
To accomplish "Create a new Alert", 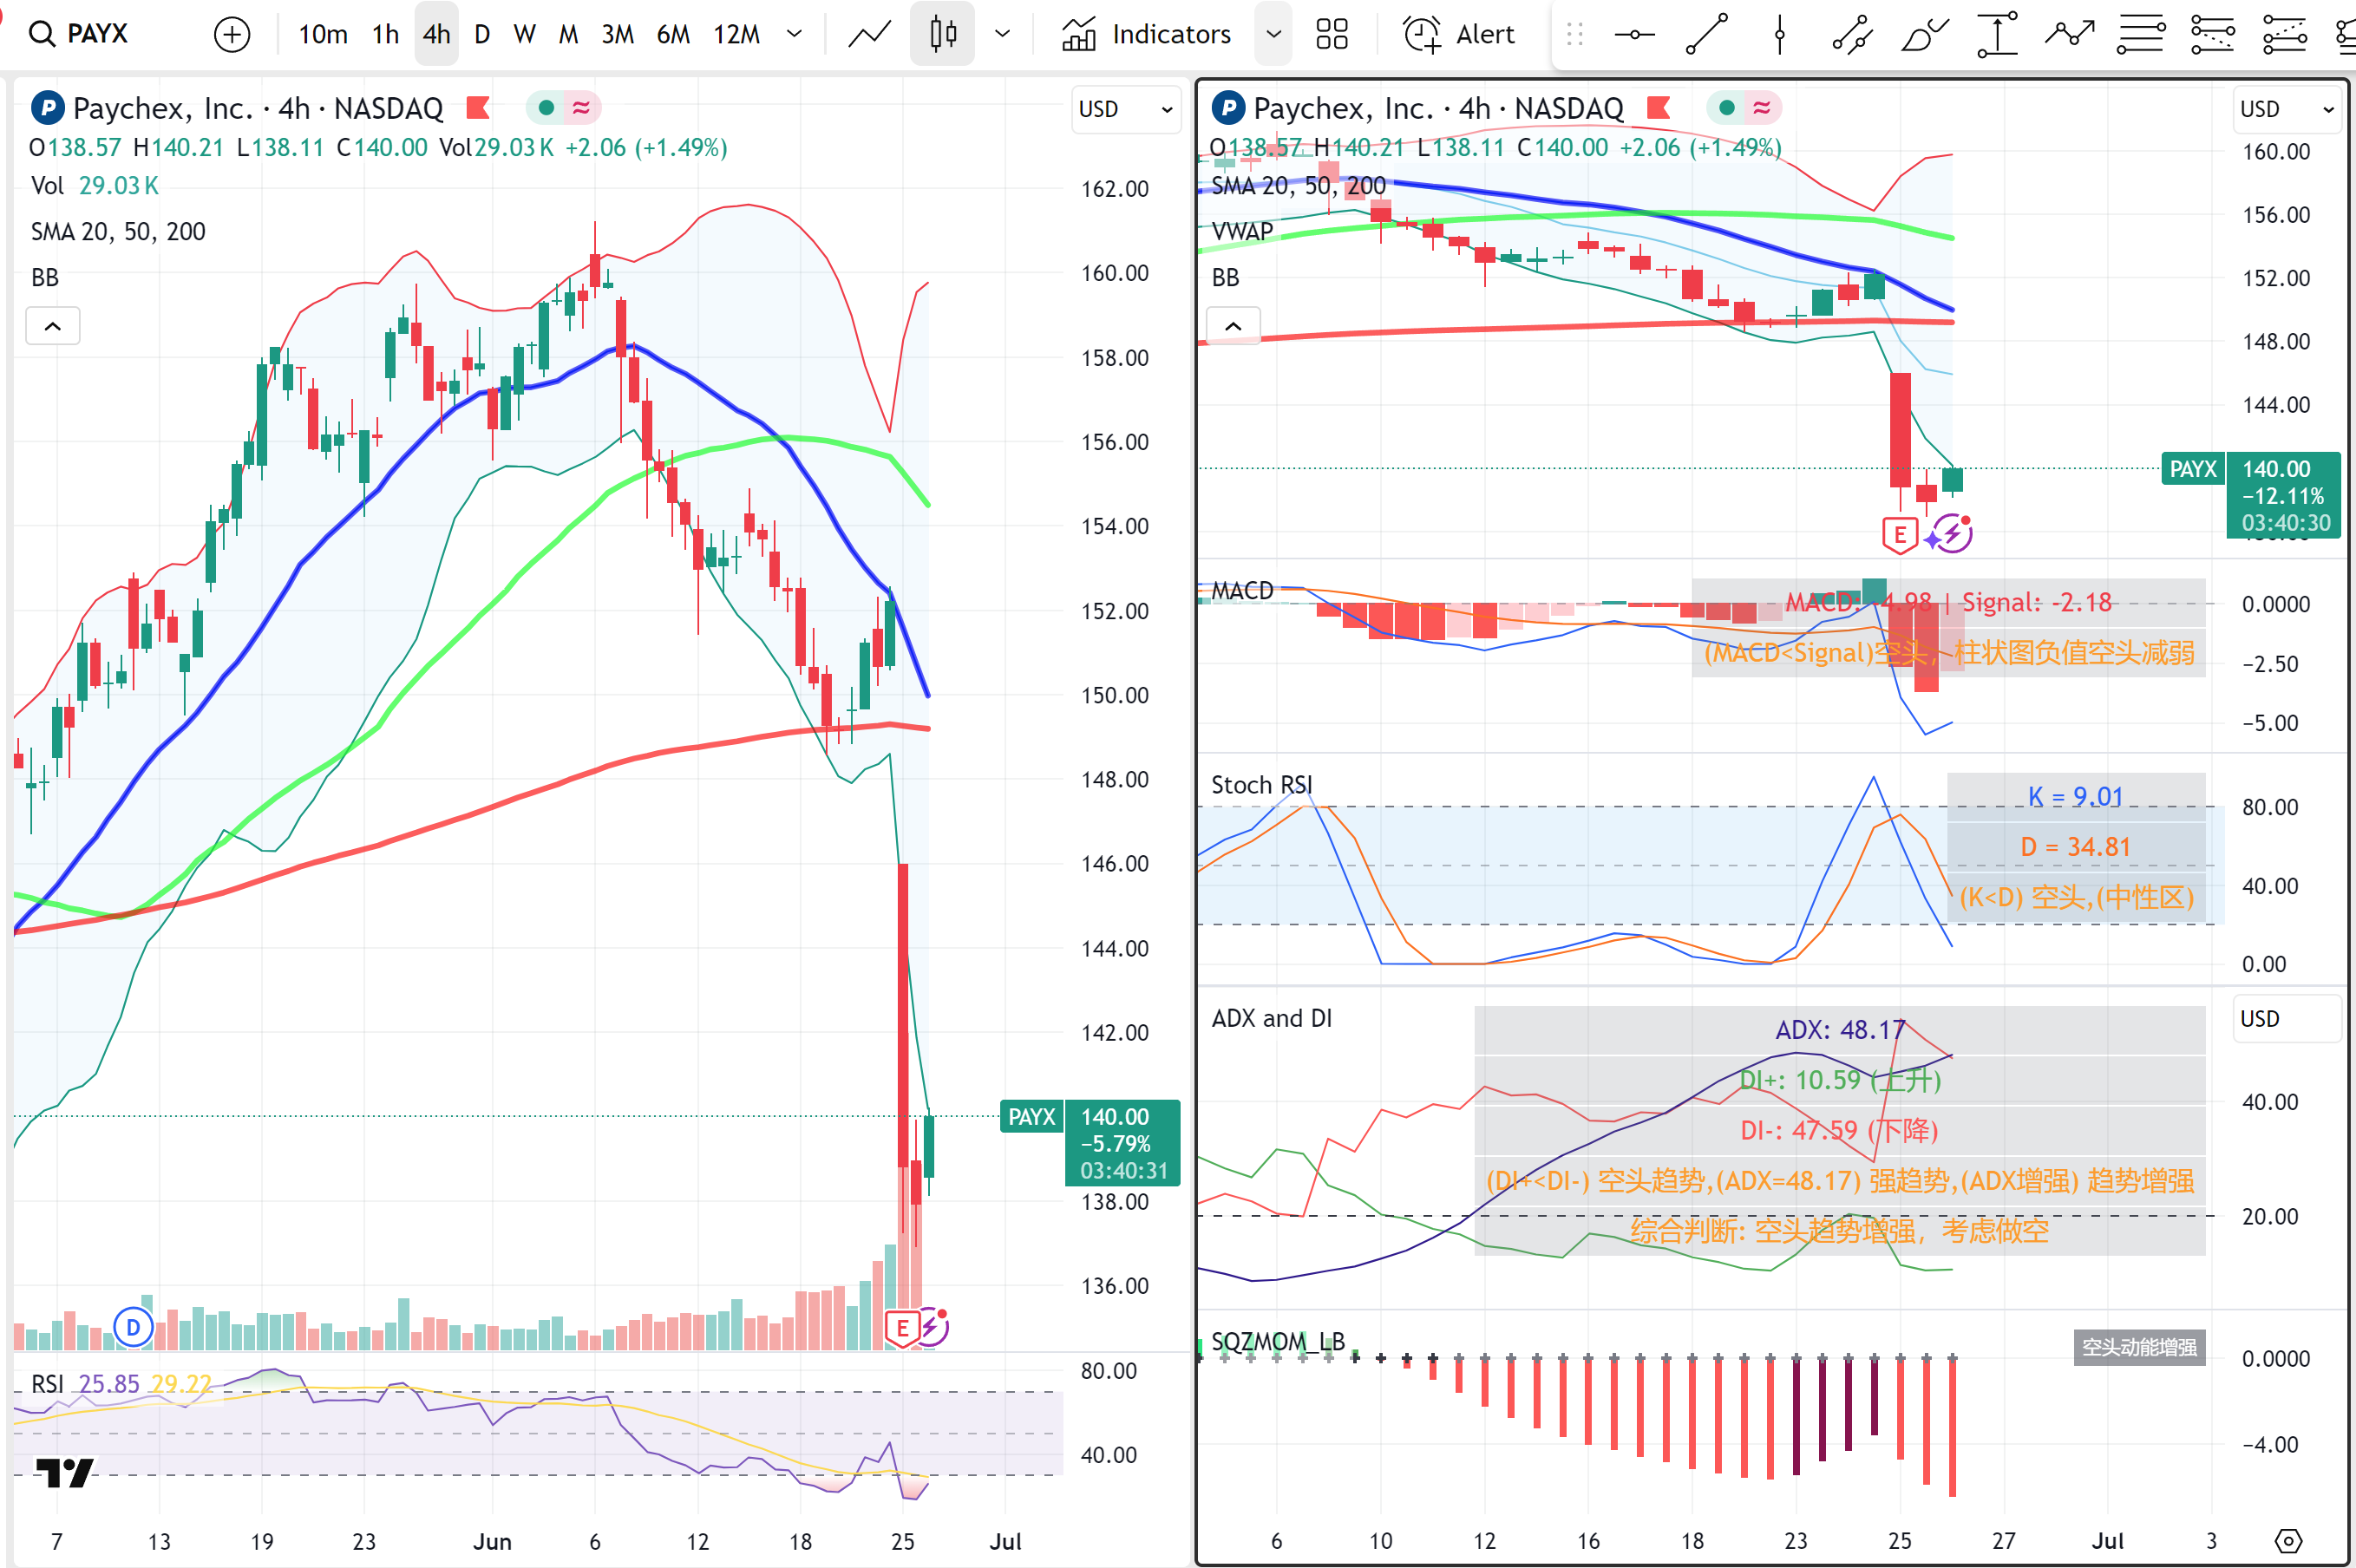I will pyautogui.click(x=1459, y=35).
